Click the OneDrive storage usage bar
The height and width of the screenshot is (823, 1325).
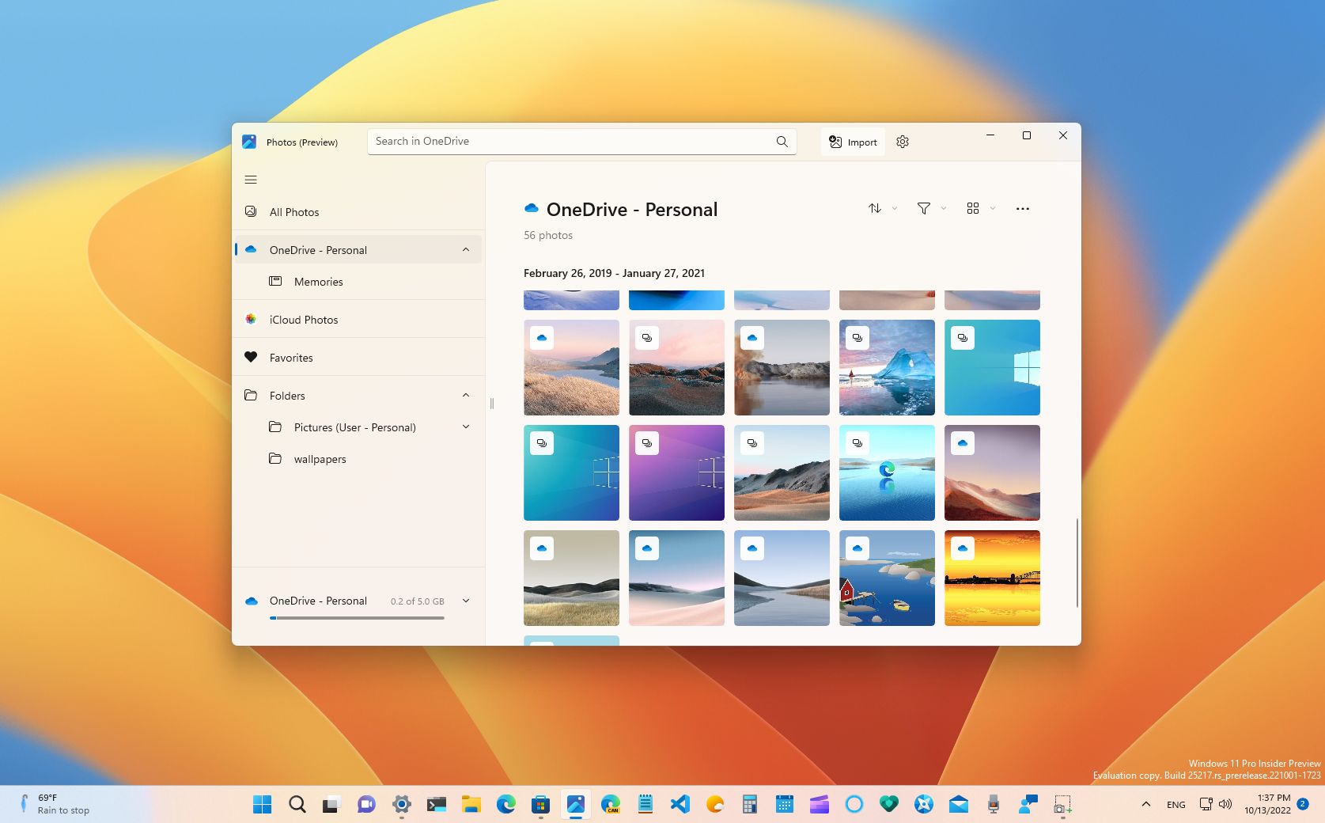[x=357, y=618]
